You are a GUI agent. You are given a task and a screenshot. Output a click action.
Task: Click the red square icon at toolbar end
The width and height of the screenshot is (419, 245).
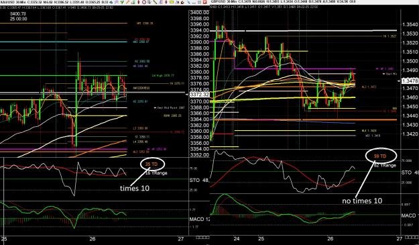(x=205, y=2)
